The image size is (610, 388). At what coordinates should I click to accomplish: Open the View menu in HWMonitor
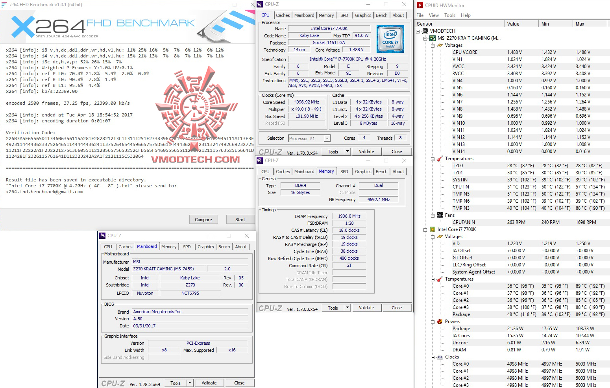[433, 15]
